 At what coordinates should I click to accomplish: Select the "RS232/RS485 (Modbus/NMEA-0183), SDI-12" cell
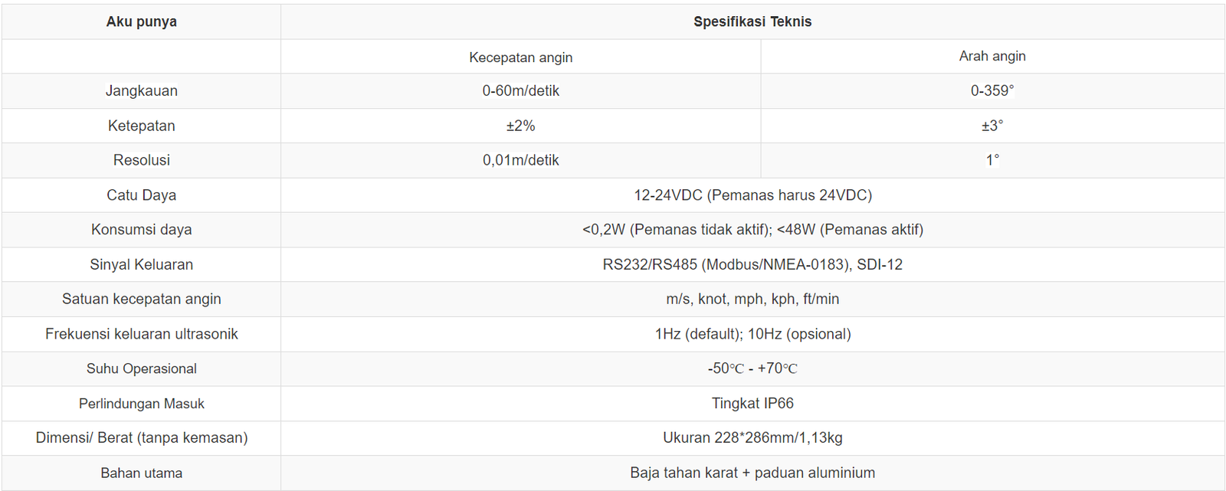tap(752, 264)
